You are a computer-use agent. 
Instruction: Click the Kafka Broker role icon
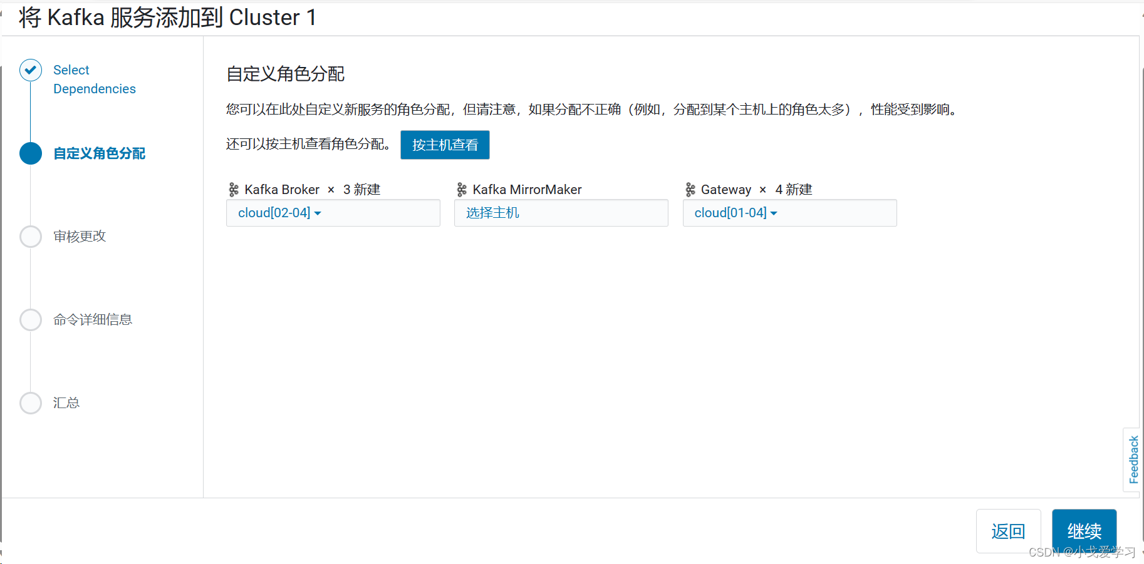pyautogui.click(x=234, y=190)
